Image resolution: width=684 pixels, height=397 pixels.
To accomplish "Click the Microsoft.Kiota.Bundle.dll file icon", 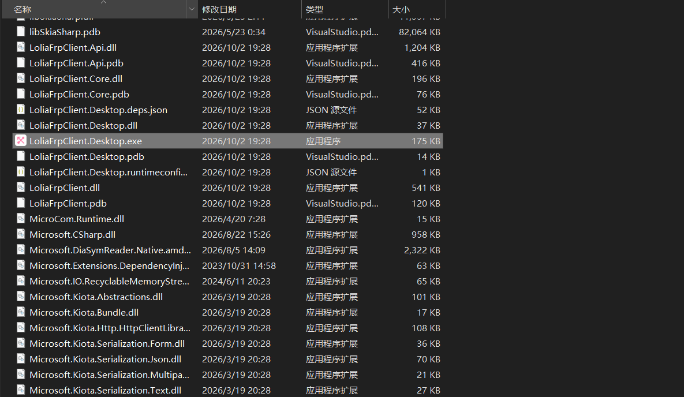I will point(21,312).
